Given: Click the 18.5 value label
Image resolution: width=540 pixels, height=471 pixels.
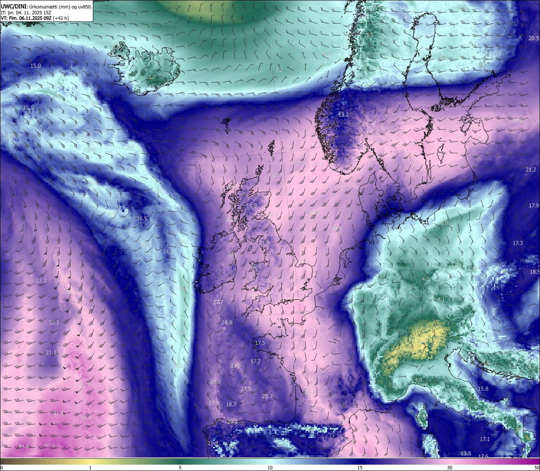Looking at the screenshot, I should [x=535, y=272].
